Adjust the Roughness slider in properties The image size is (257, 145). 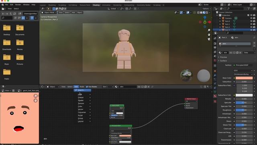pyautogui.click(x=244, y=110)
